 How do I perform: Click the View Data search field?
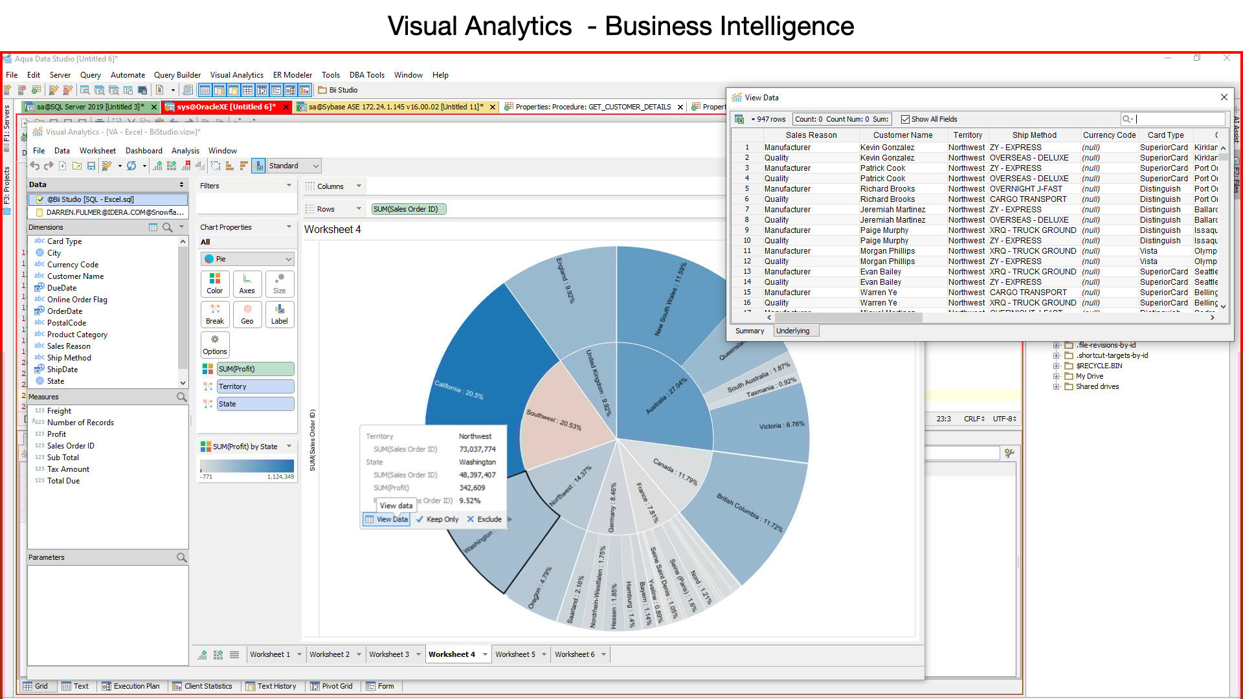1180,119
